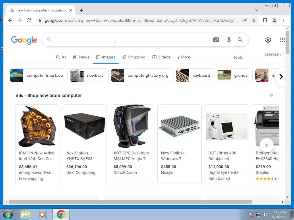294x220 pixels.
Task: Start voice search with microphone
Action: (229, 40)
